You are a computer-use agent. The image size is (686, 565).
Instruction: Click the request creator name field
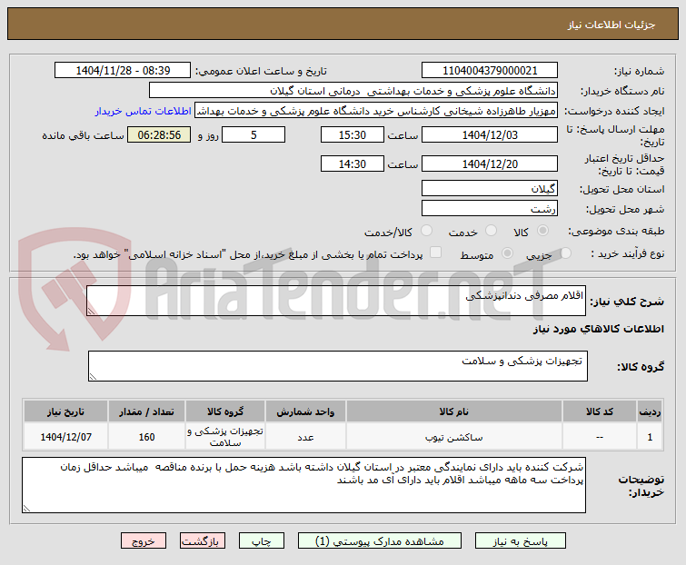point(376,111)
